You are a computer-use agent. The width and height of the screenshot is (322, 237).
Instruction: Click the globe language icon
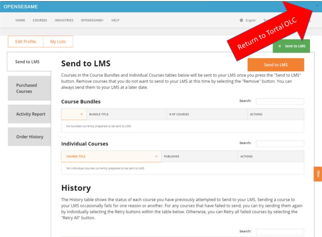point(241,20)
